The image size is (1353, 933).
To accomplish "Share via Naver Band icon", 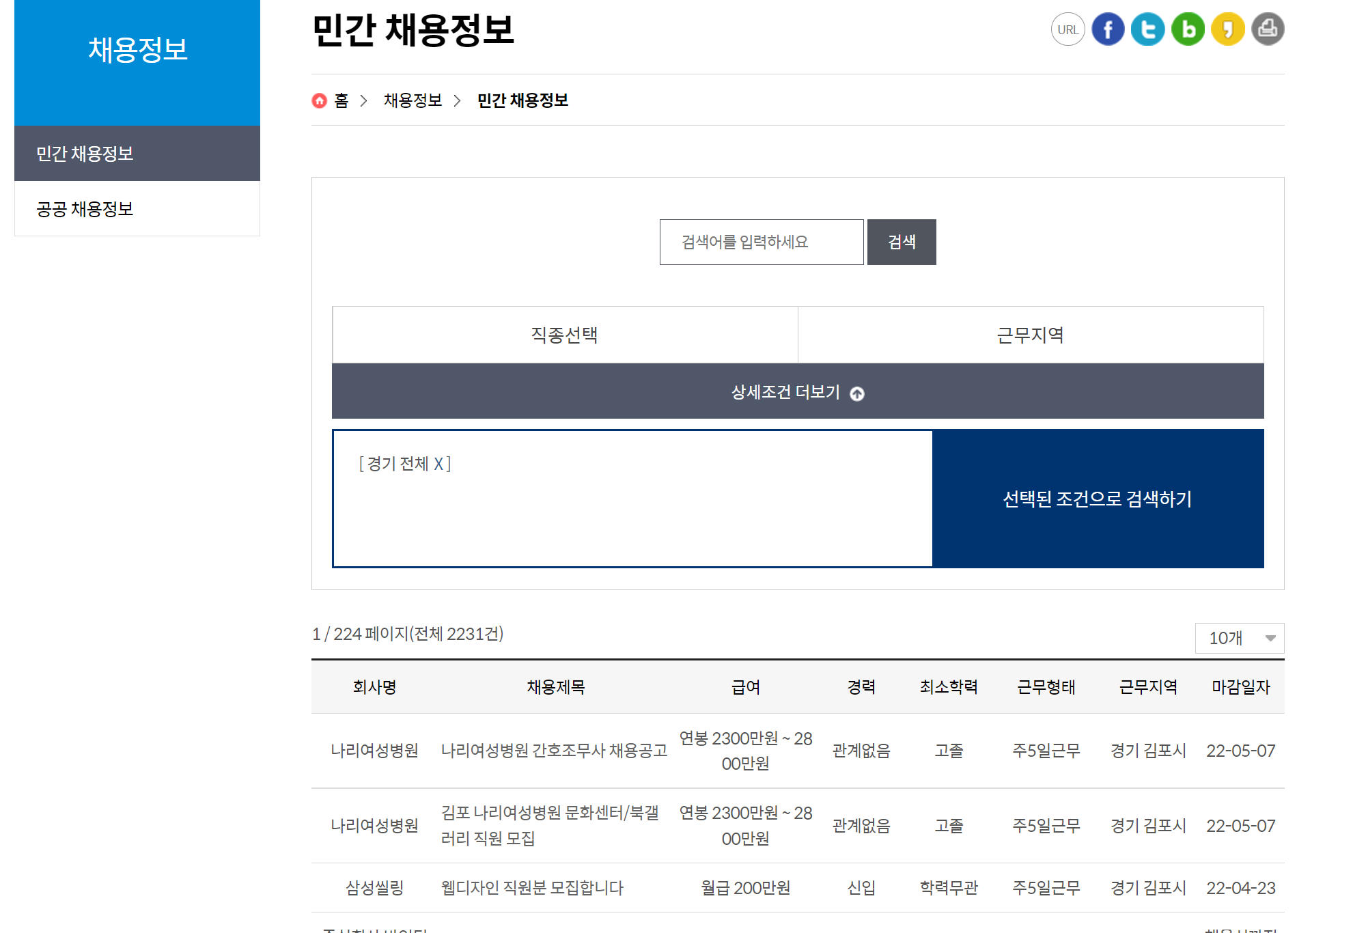I will click(1188, 29).
